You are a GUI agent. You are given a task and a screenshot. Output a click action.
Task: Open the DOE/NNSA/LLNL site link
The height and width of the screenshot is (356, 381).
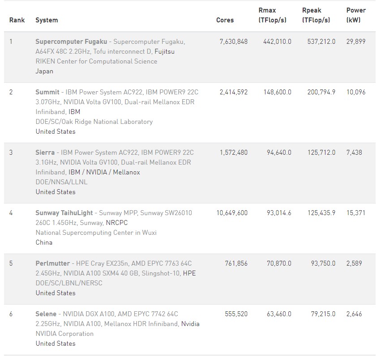coord(62,182)
